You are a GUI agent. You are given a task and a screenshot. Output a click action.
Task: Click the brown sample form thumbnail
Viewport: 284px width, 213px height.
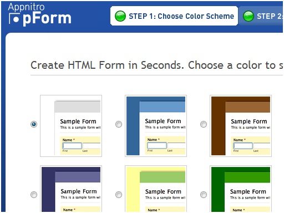point(241,126)
